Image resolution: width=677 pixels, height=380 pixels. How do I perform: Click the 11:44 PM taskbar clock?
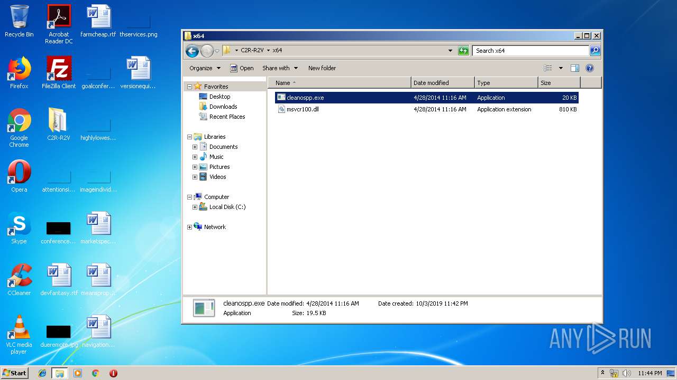pyautogui.click(x=649, y=373)
